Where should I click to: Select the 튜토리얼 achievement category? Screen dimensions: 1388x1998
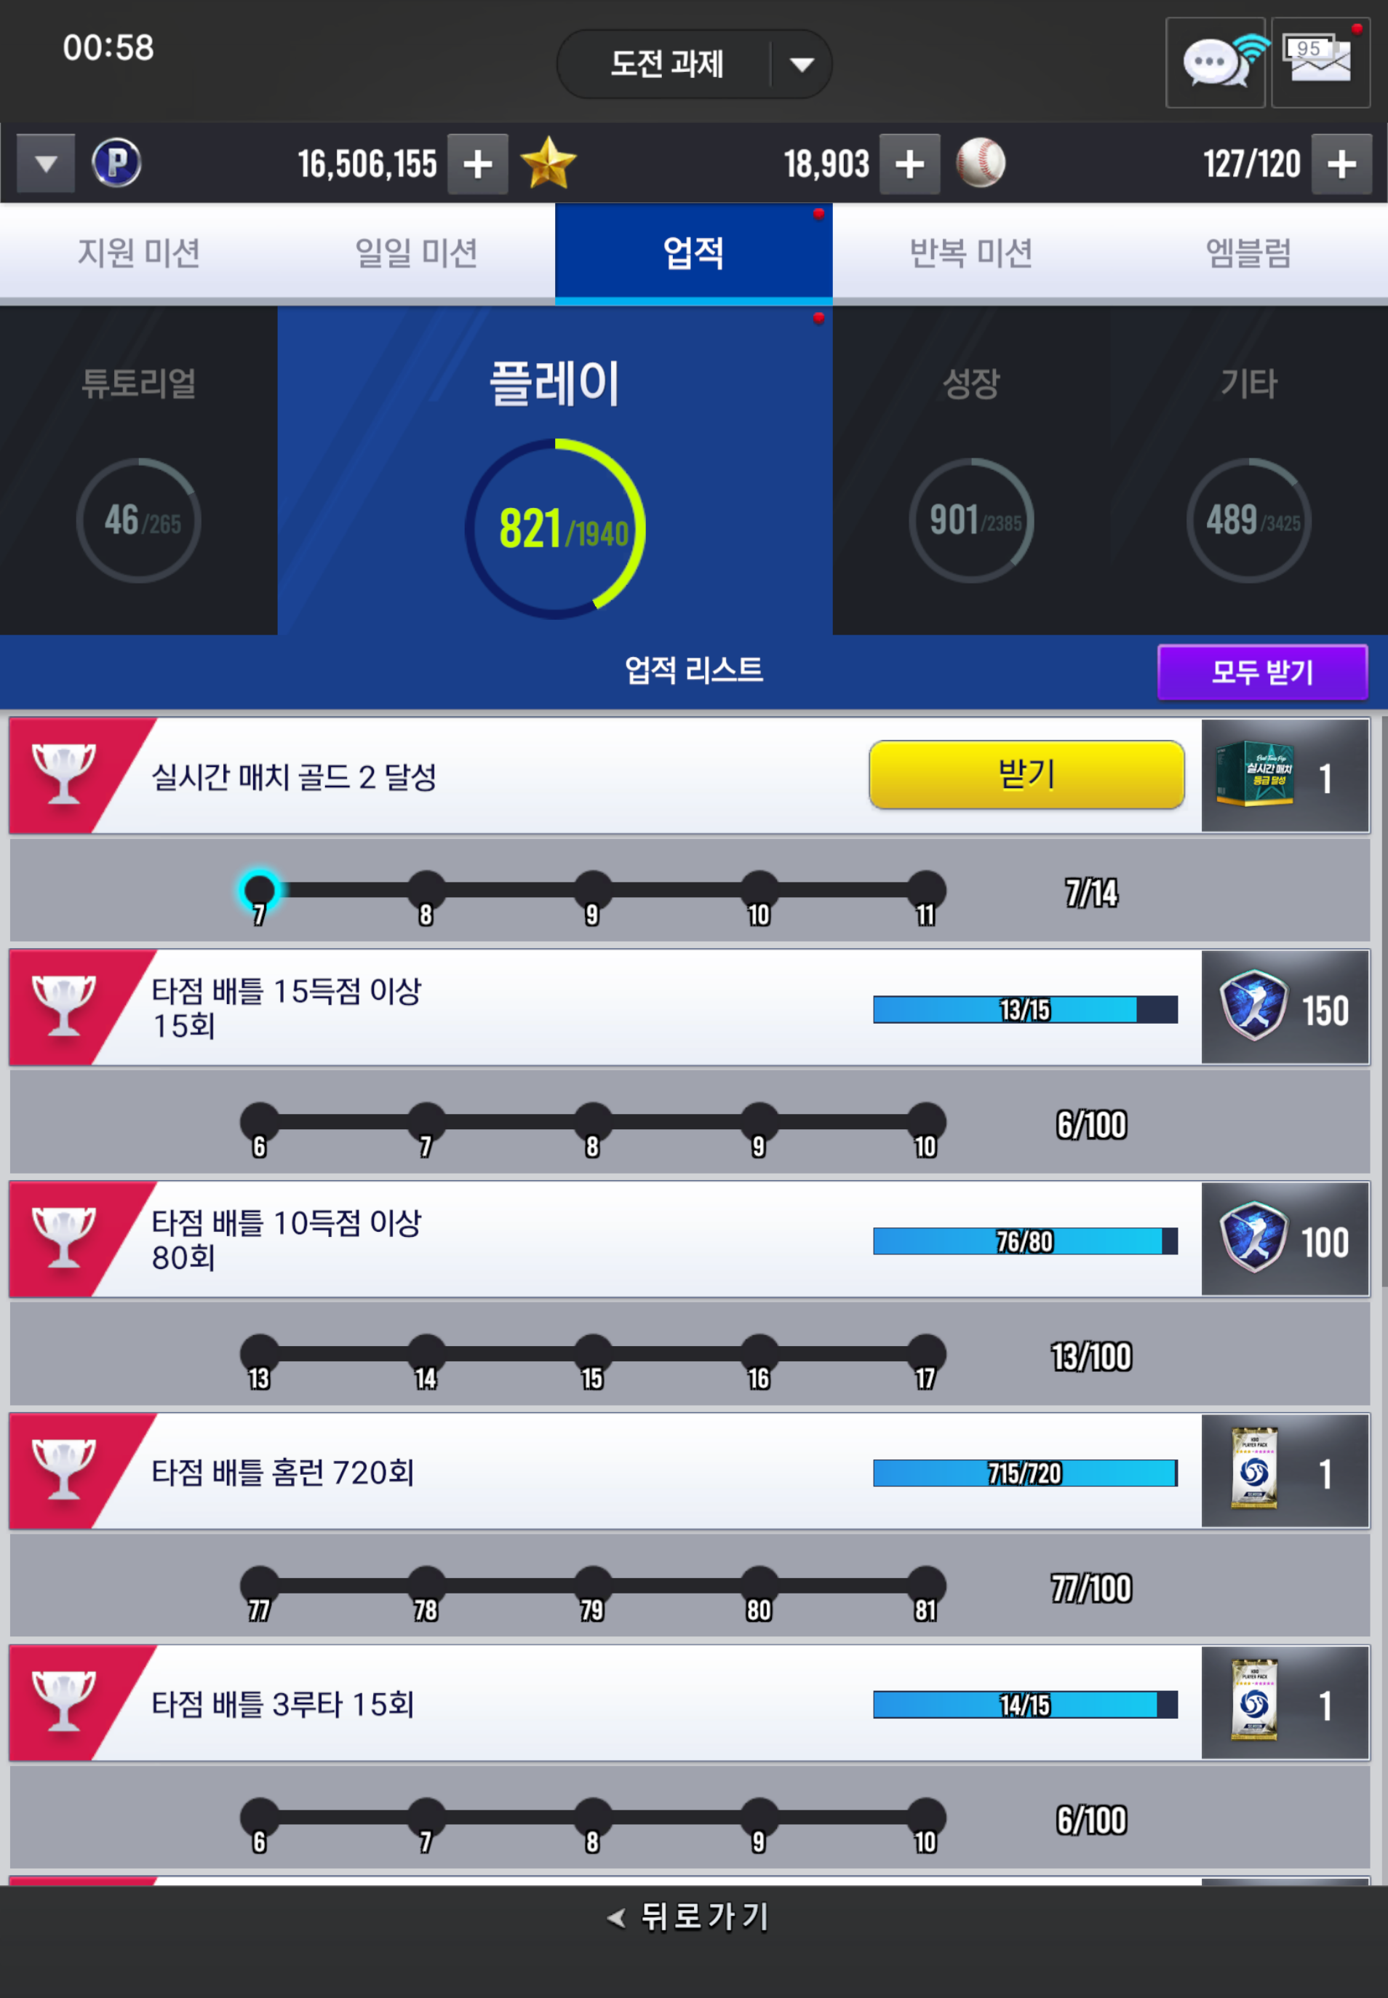tap(138, 471)
